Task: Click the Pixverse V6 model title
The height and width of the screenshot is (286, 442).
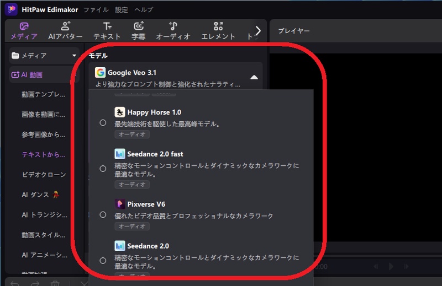Action: click(146, 204)
